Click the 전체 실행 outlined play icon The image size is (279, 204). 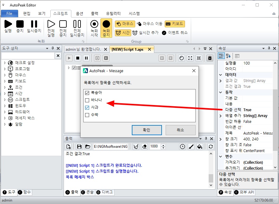[51, 24]
